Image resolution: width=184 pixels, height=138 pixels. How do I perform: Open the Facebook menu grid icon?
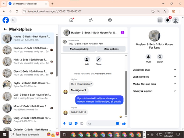click(160, 20)
